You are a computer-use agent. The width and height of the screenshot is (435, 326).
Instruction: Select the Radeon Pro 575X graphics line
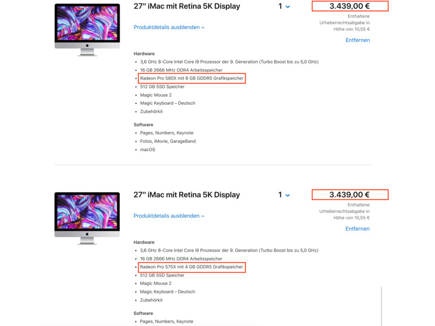tap(192, 267)
